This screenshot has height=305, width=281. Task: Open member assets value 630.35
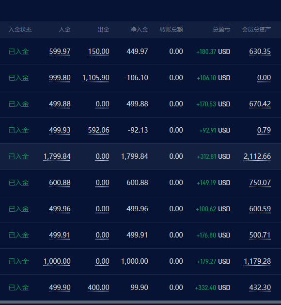[x=260, y=51]
